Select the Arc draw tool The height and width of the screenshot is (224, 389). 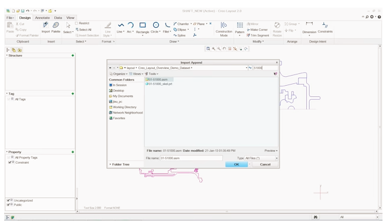(130, 28)
